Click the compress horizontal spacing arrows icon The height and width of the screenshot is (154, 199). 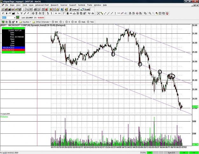point(59,13)
